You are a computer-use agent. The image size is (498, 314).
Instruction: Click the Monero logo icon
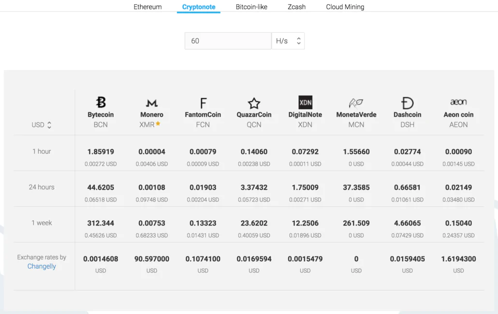(152, 102)
